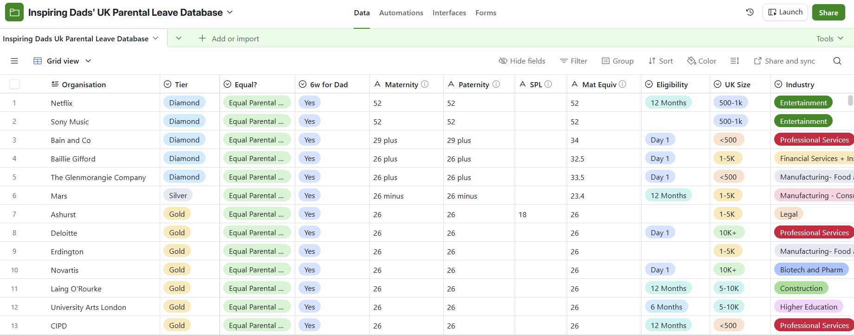Image resolution: width=854 pixels, height=335 pixels.
Task: Click the Eligibility column header
Action: click(x=676, y=84)
